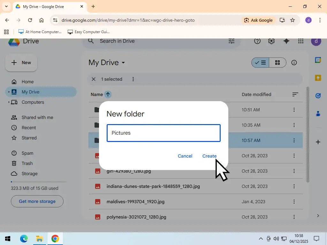Toggle Name column sort direction arrow
Viewport: 327px width, 245px height.
point(108,94)
